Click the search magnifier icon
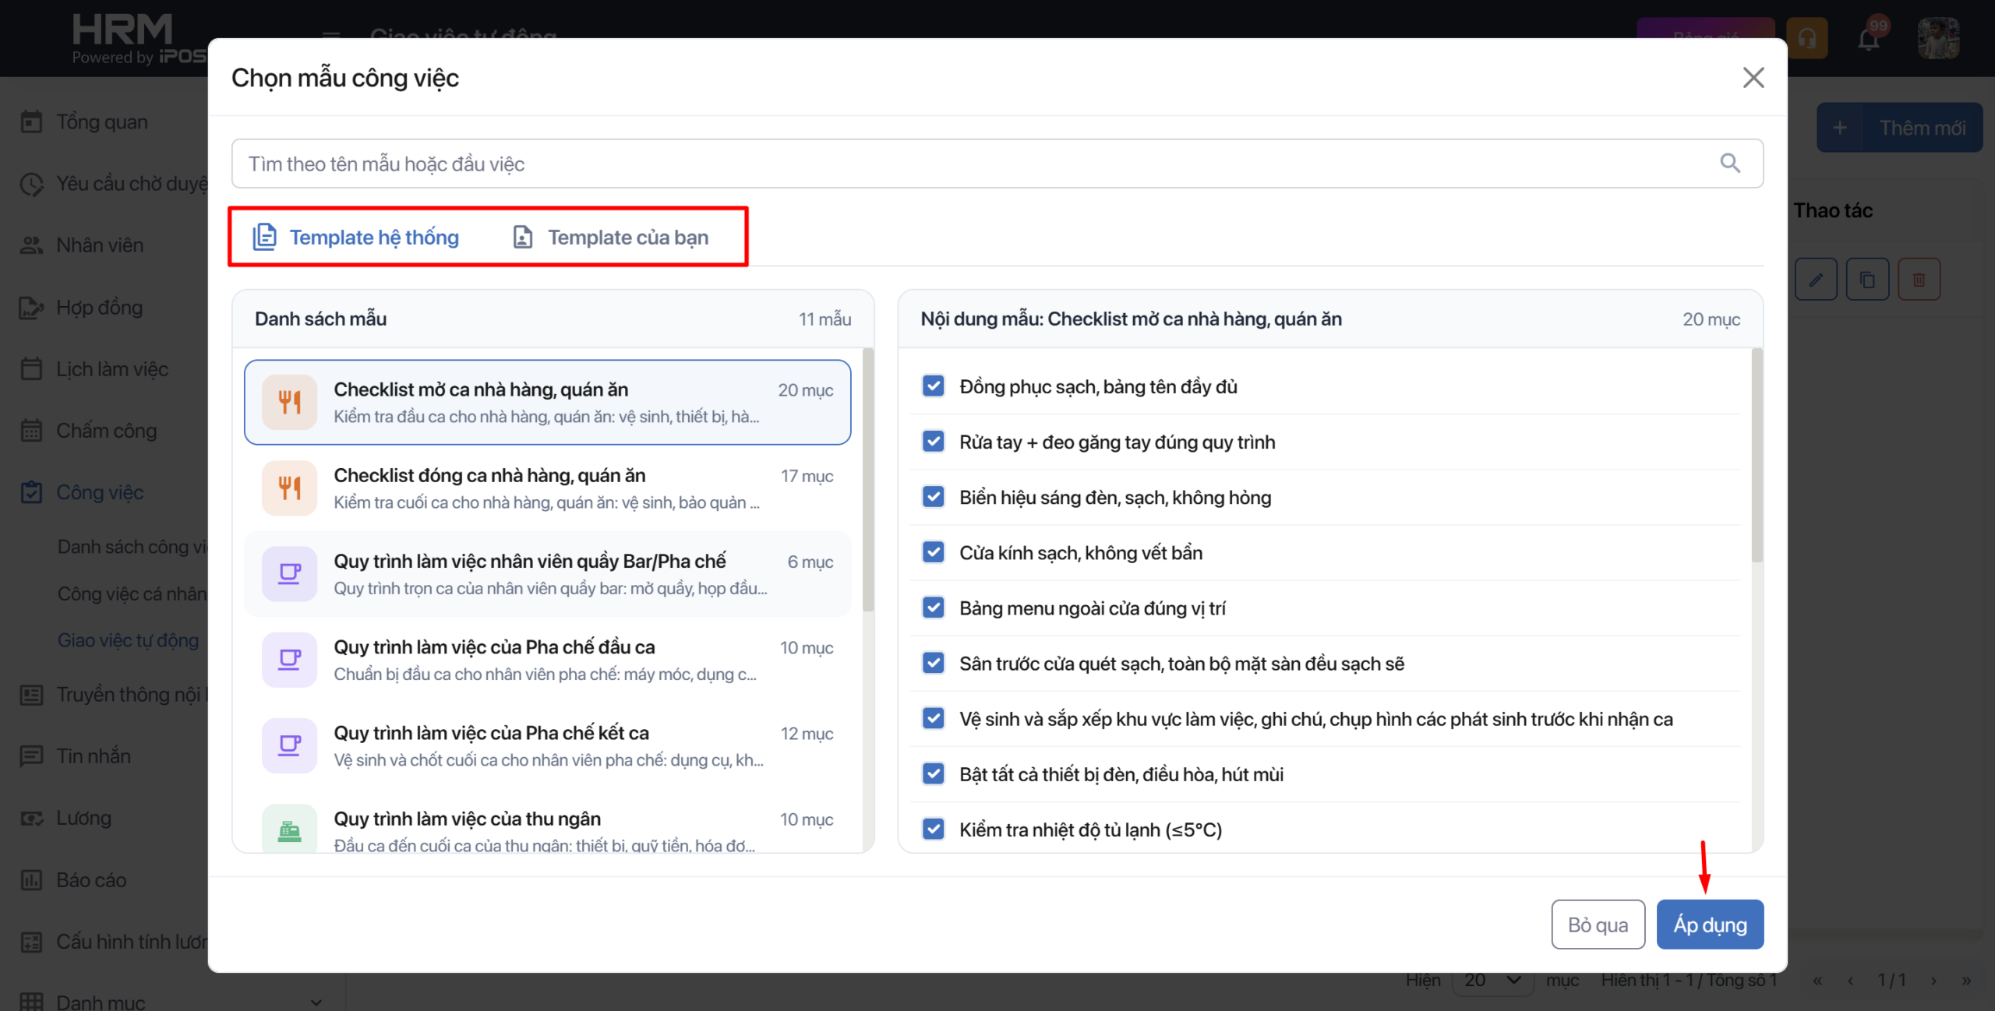This screenshot has width=1995, height=1011. point(1730,163)
